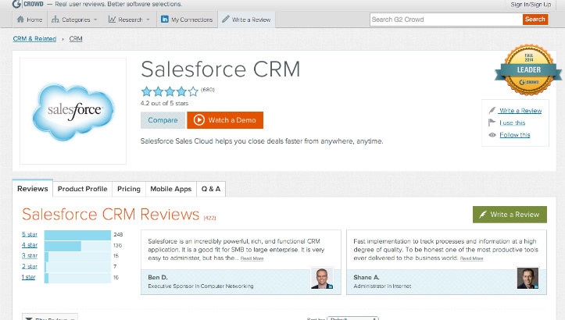The image size is (565, 320).
Task: Click the 4 star rating bar
Action: click(x=77, y=246)
